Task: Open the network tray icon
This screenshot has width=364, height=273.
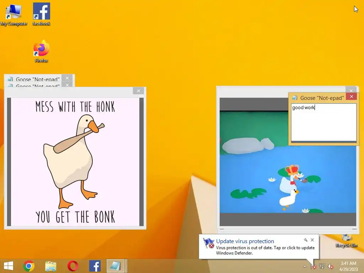Action: [x=322, y=266]
